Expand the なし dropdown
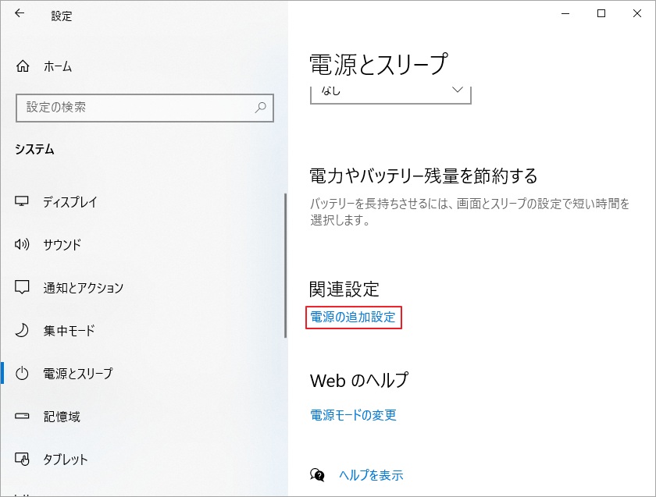The image size is (656, 497). tap(390, 94)
